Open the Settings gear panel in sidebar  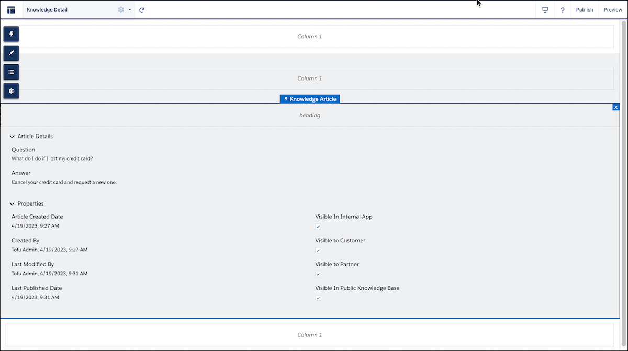(x=11, y=90)
